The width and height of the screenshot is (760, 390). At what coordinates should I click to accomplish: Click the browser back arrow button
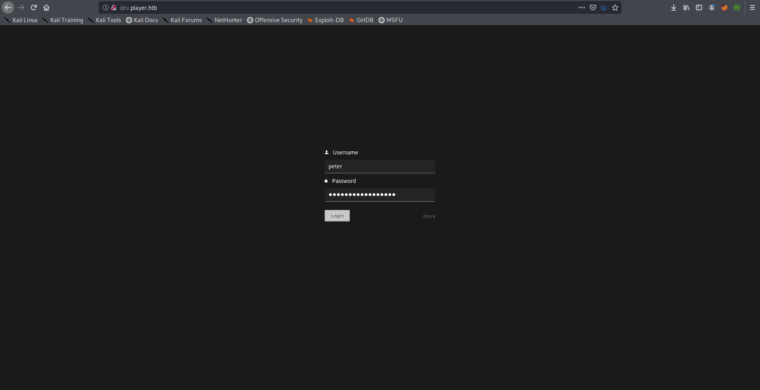point(8,8)
